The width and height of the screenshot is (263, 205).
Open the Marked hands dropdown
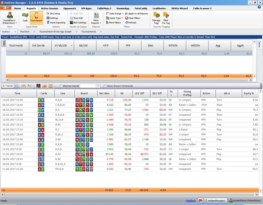(98, 86)
